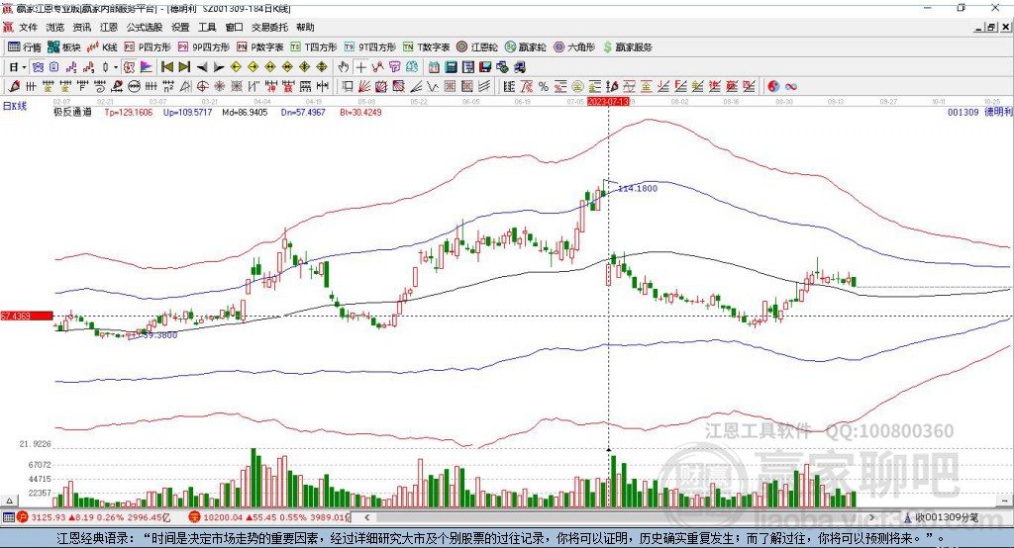Toggle the crosshair cursor tool
Image resolution: width=1014 pixels, height=548 pixels.
[360, 67]
